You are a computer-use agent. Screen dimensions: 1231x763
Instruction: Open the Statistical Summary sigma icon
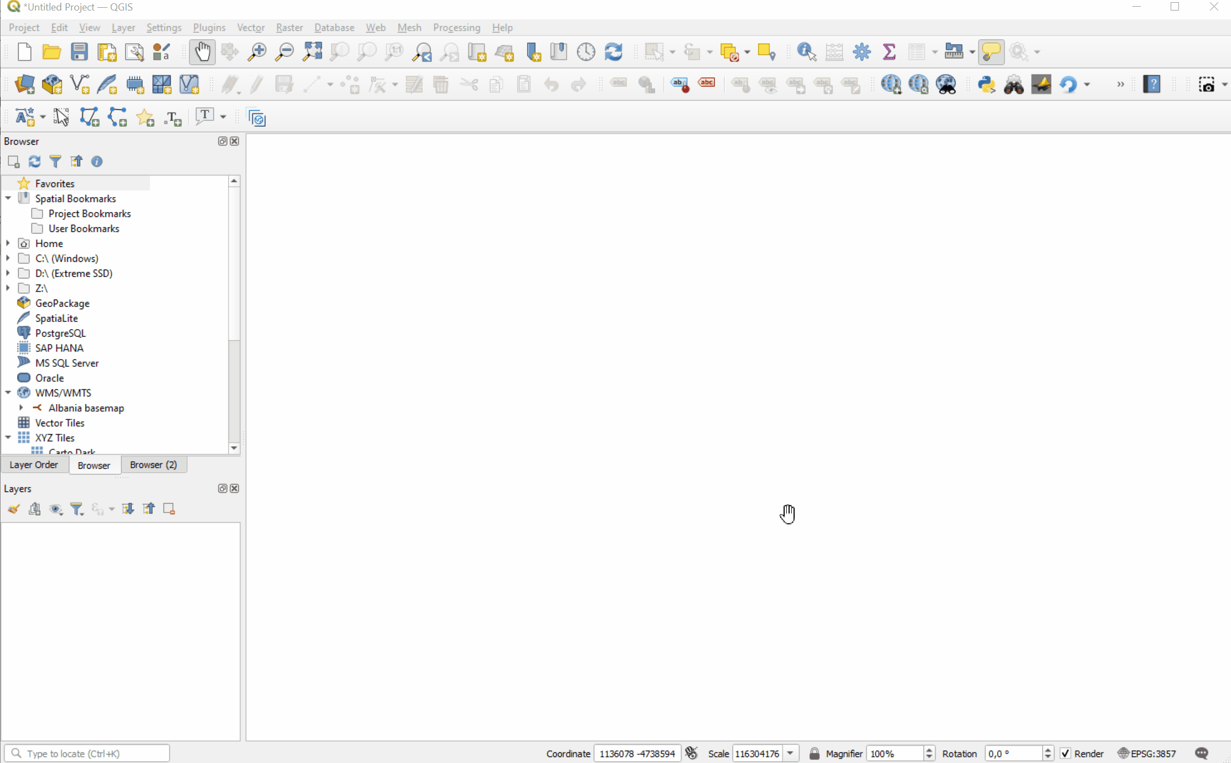[x=889, y=52]
